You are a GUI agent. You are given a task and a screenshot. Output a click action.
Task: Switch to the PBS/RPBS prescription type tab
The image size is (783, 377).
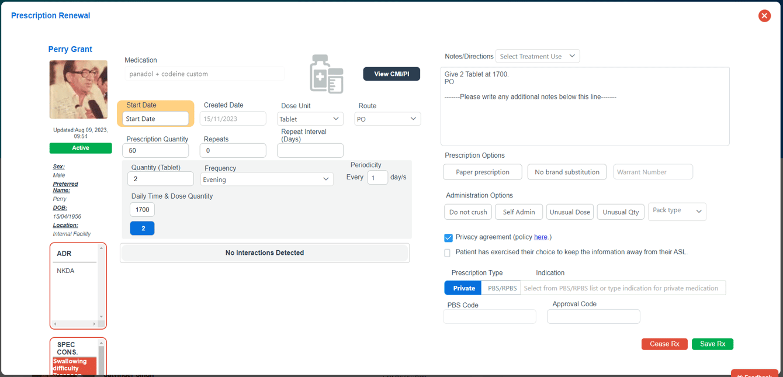[x=501, y=288]
